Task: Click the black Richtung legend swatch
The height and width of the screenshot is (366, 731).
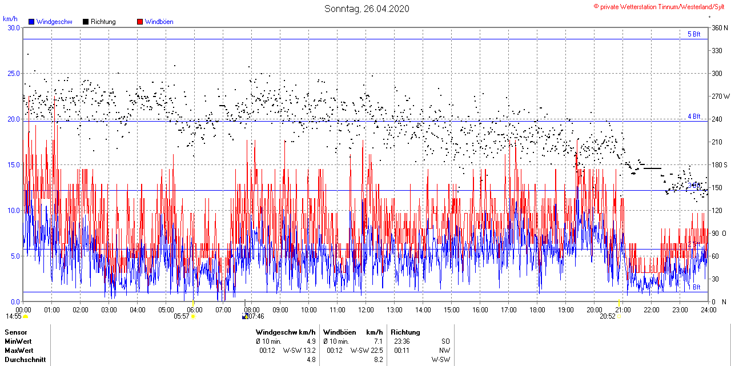Action: pos(86,22)
